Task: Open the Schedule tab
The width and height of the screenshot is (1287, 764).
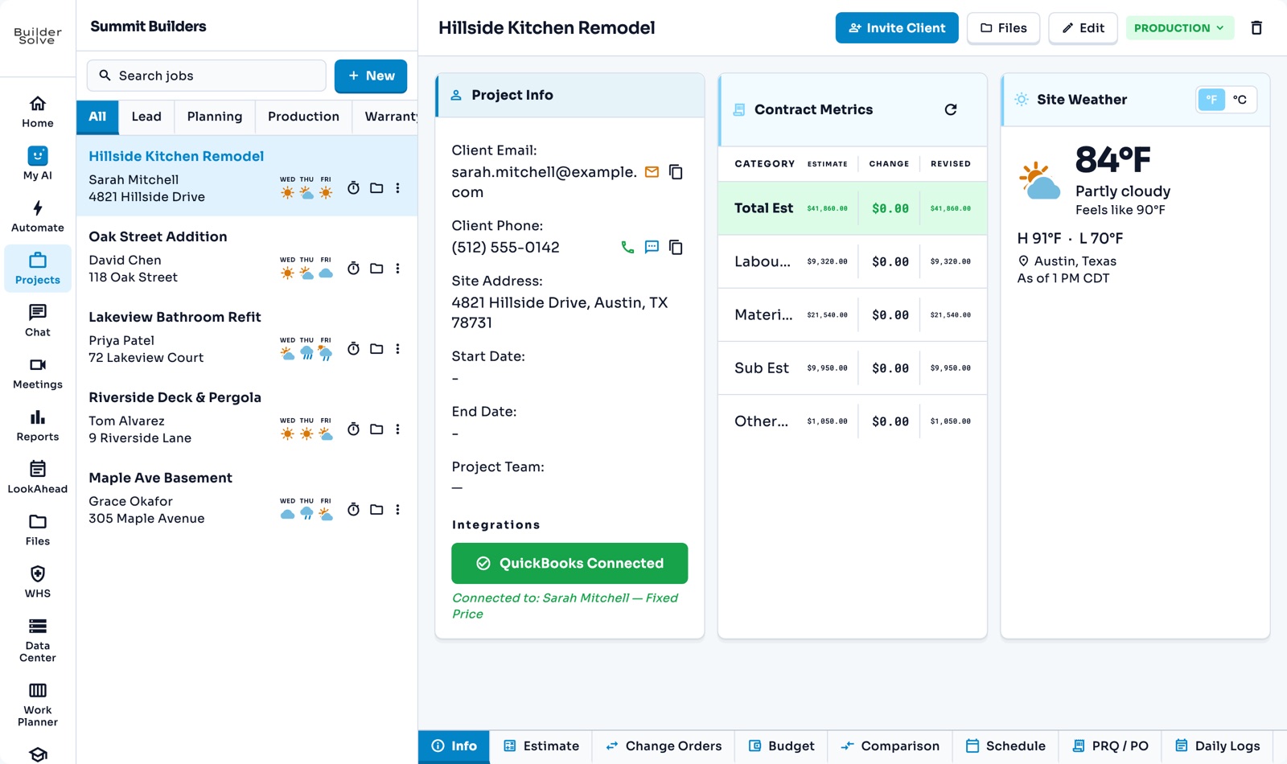Action: 1005,746
